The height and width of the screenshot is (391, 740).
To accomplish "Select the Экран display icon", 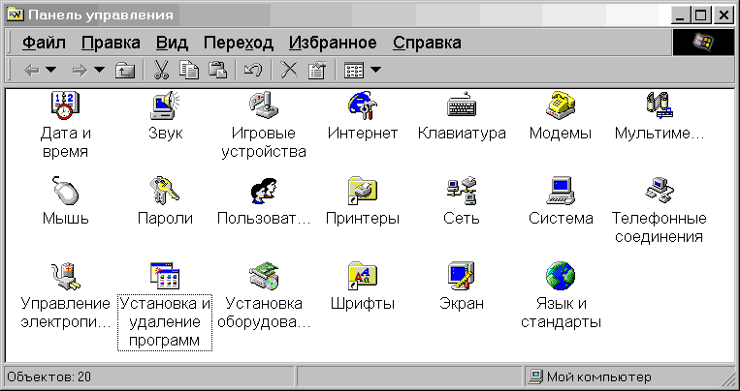I will pos(462,276).
